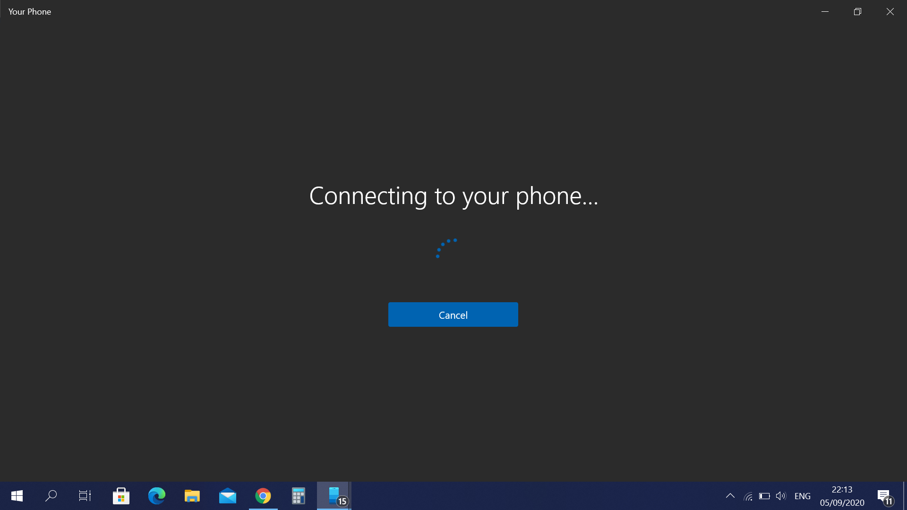
Task: Open the Windows Start menu
Action: pos(17,496)
